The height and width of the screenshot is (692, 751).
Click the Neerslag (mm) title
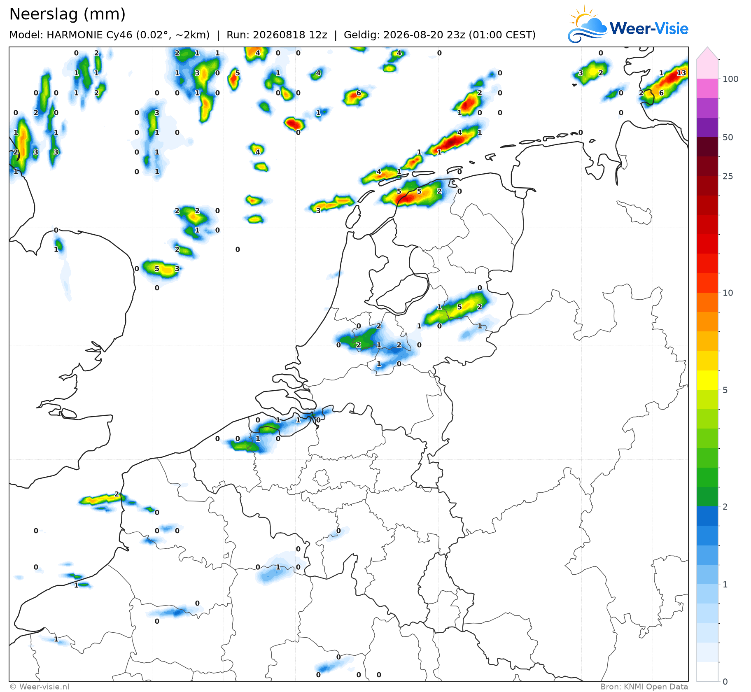click(67, 14)
